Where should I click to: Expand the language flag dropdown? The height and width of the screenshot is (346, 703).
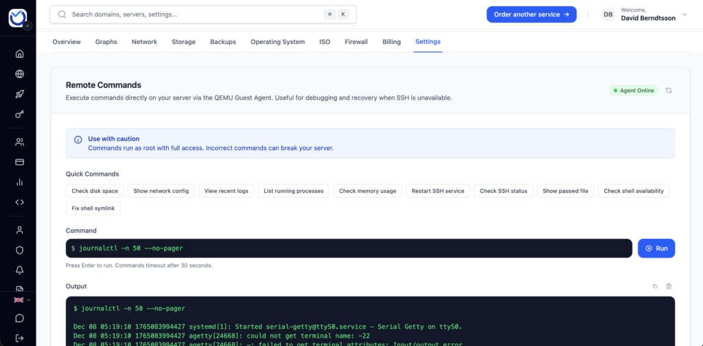[22, 300]
